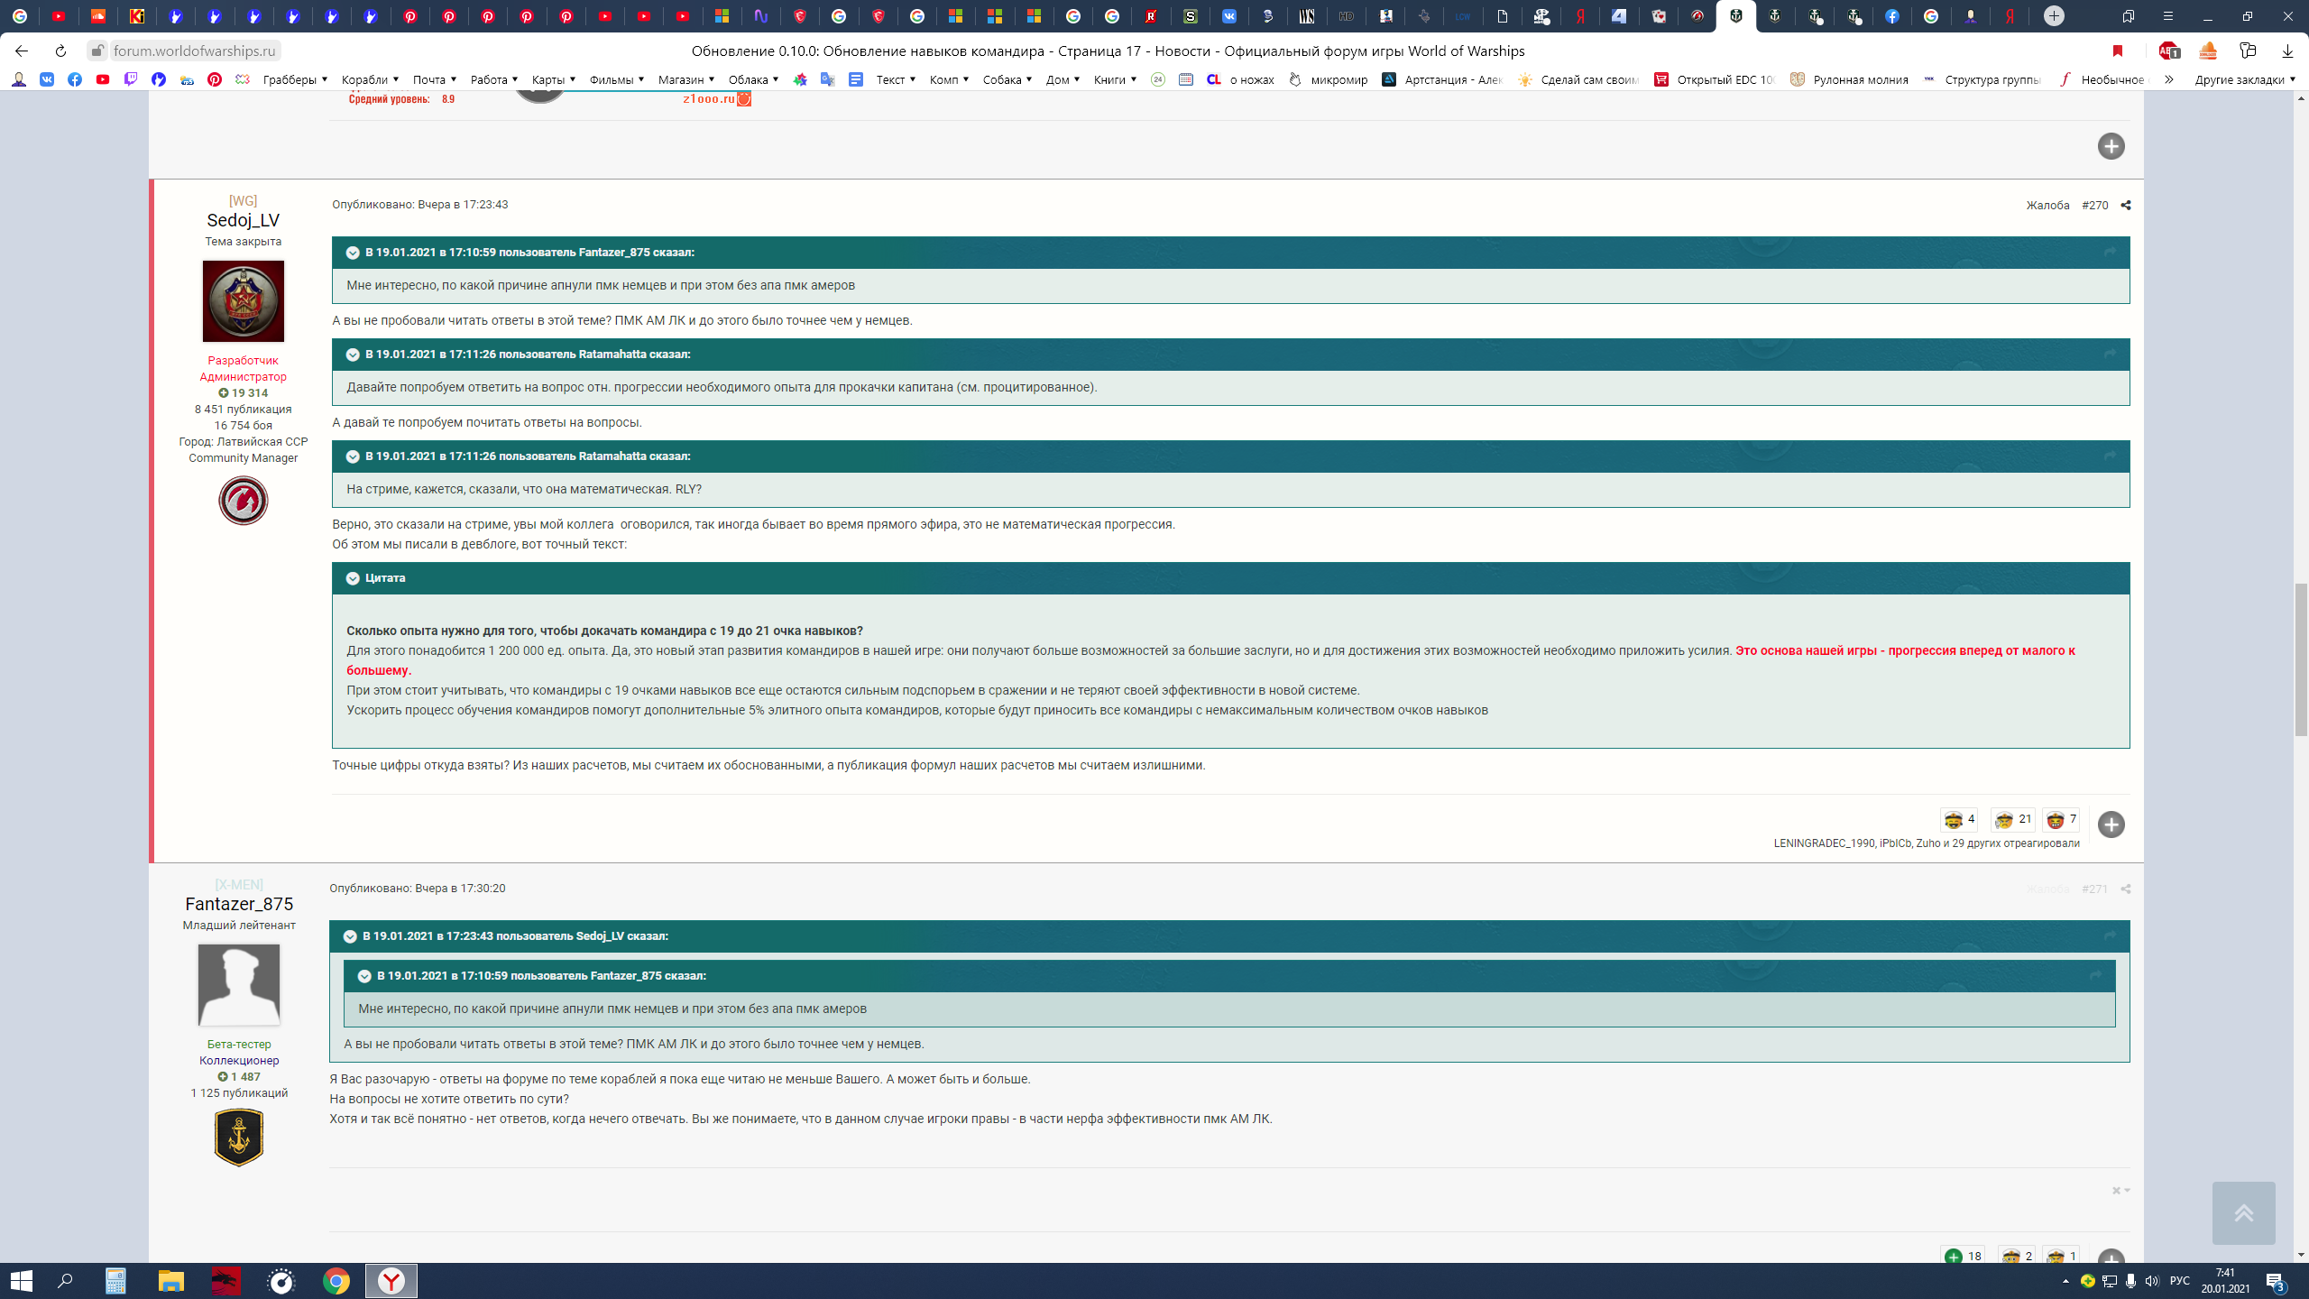Click the Fantazer_875 avatar thumbnail
The width and height of the screenshot is (2309, 1299).
point(239,984)
